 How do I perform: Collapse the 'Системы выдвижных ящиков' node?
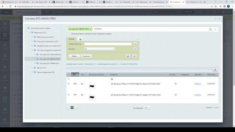32,50
